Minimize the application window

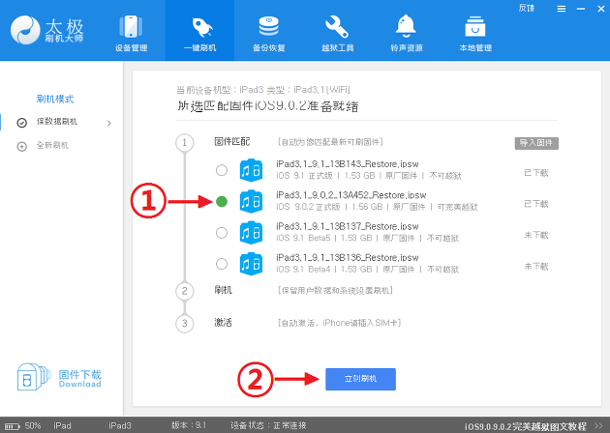pos(581,9)
